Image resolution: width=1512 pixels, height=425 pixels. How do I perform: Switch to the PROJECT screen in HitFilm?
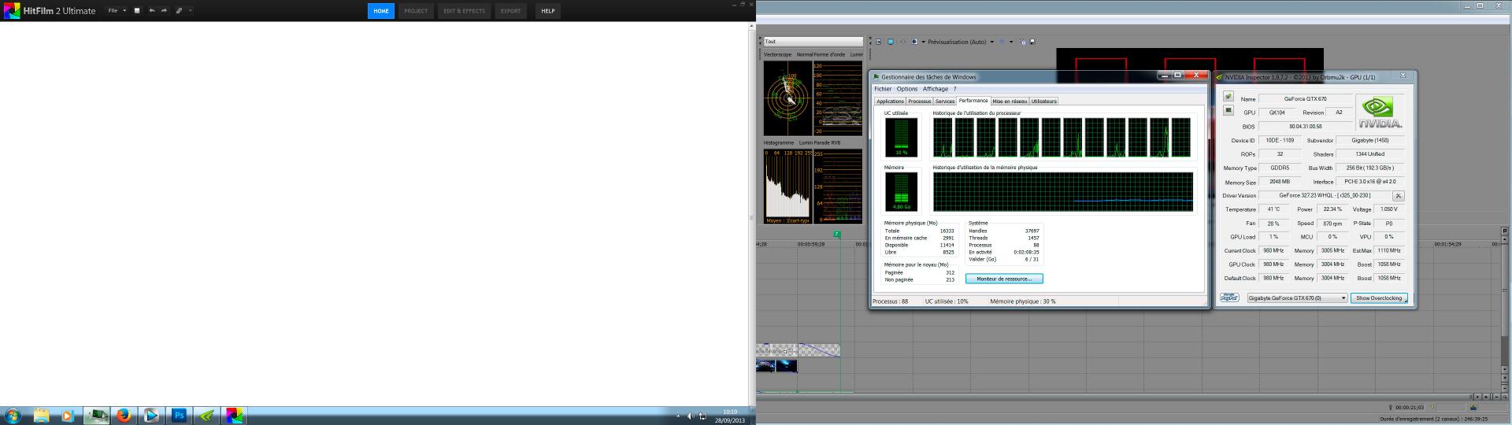[x=416, y=11]
